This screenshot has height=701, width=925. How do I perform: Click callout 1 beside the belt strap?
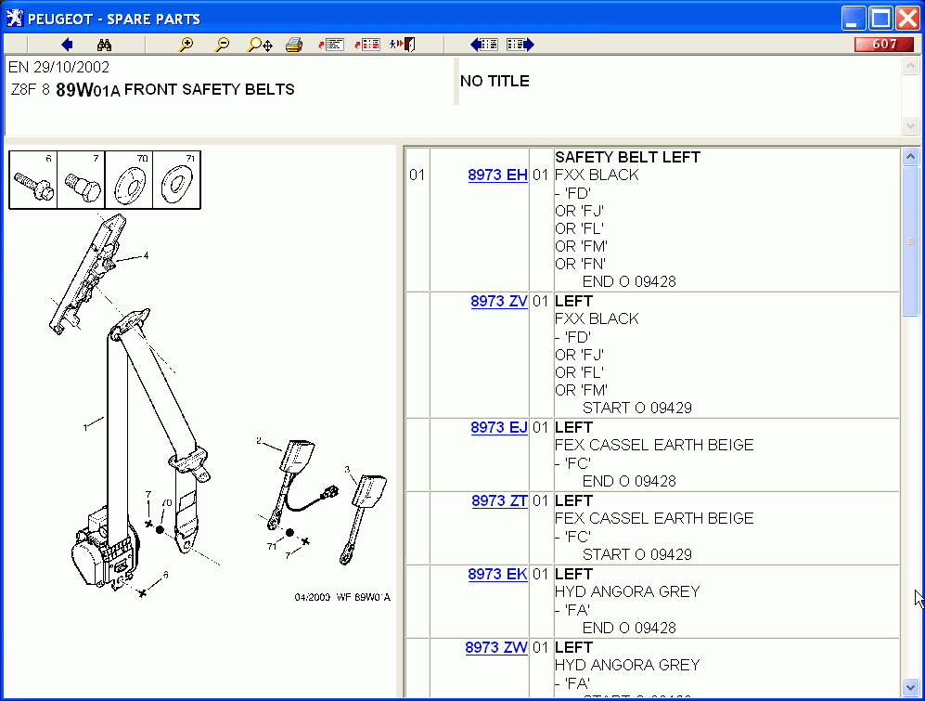(x=85, y=427)
